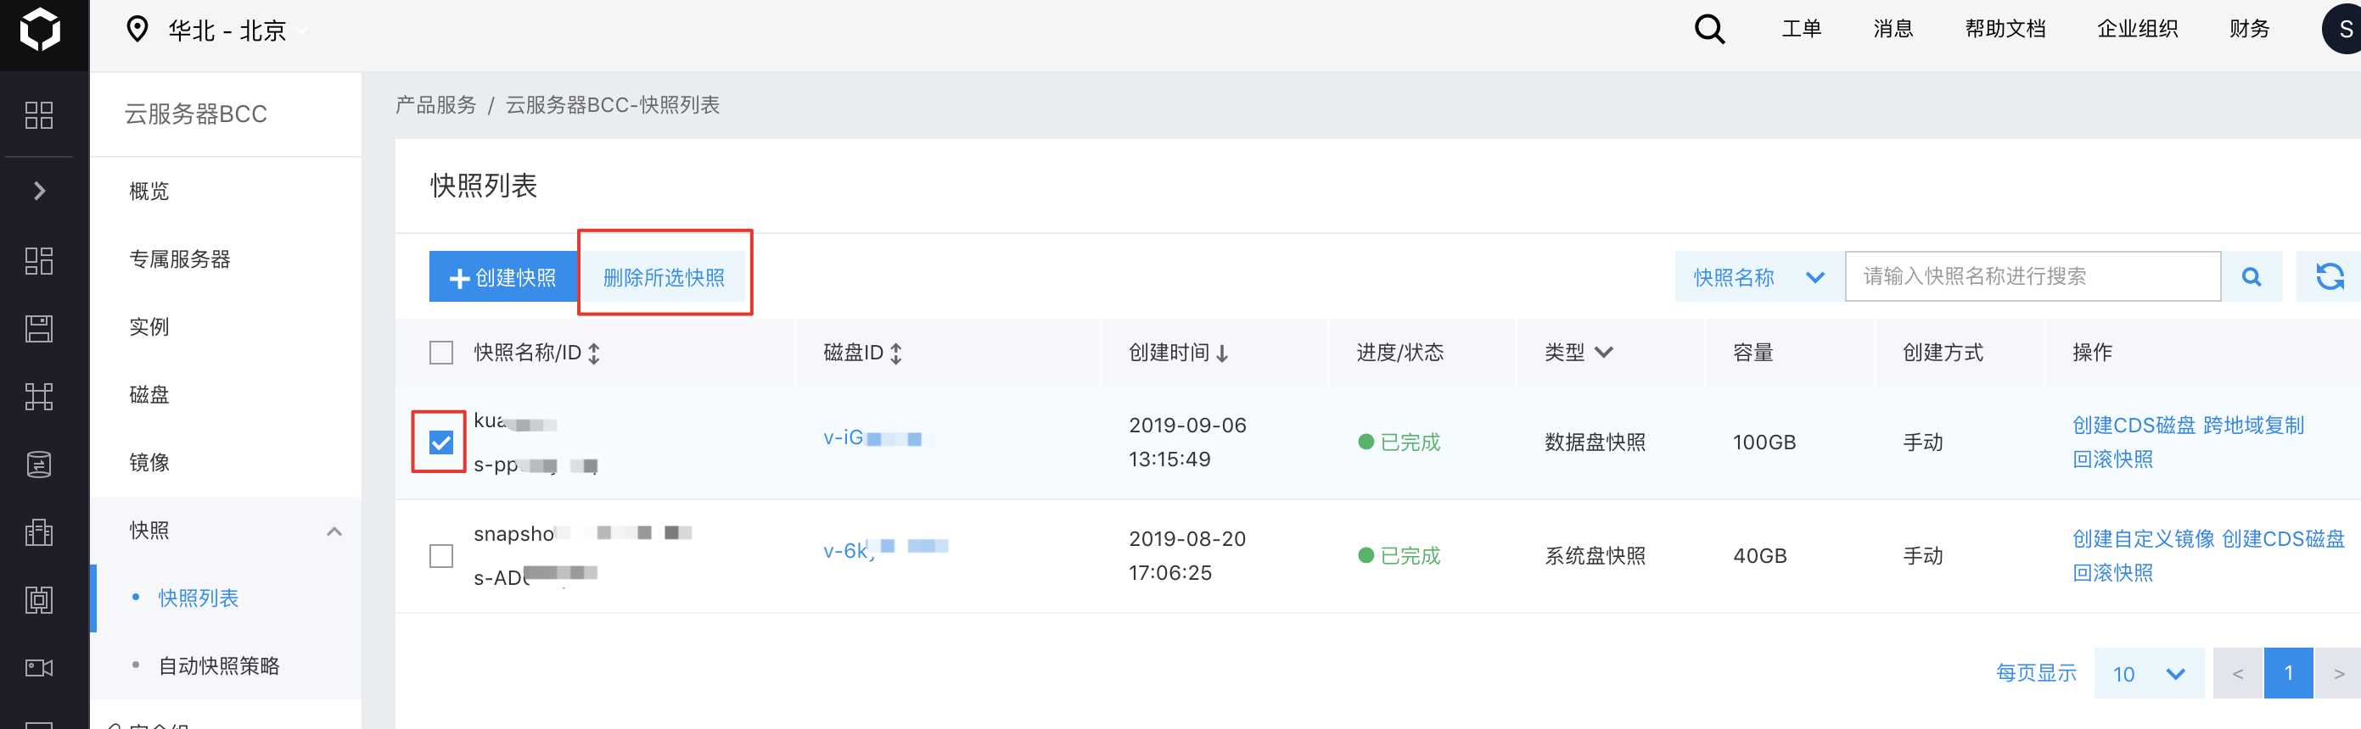This screenshot has height=729, width=2361.
Task: Select 自动快照策略 in sidebar
Action: [x=219, y=665]
